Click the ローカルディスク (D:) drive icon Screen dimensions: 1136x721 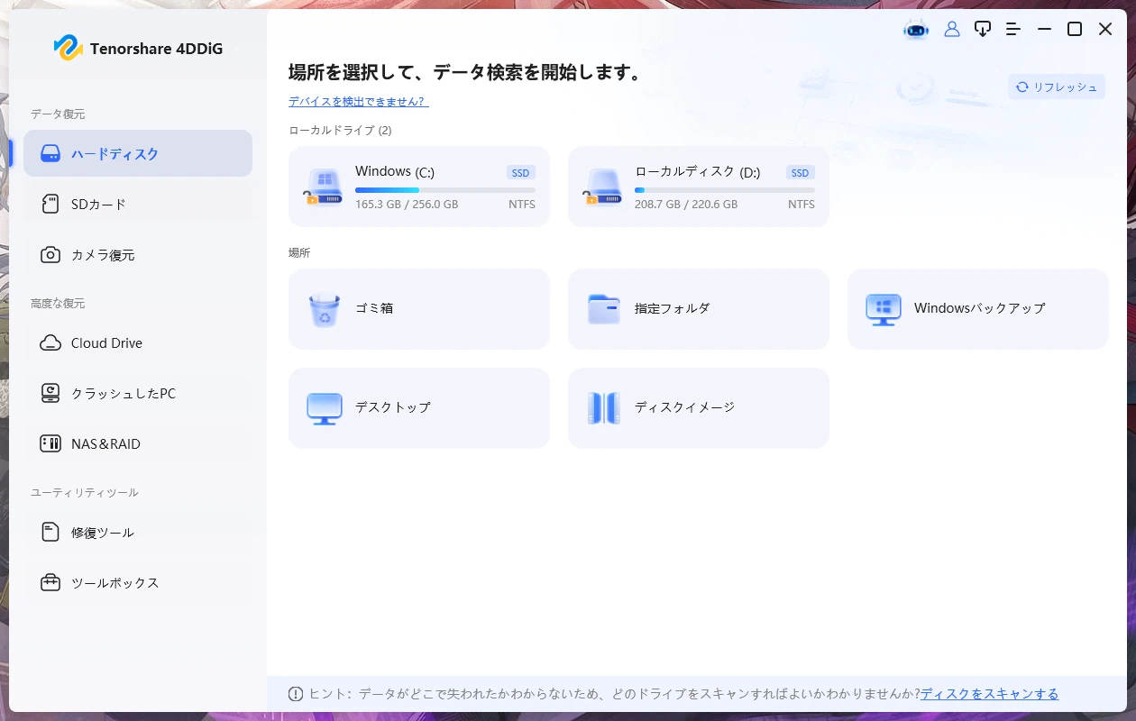click(x=602, y=187)
